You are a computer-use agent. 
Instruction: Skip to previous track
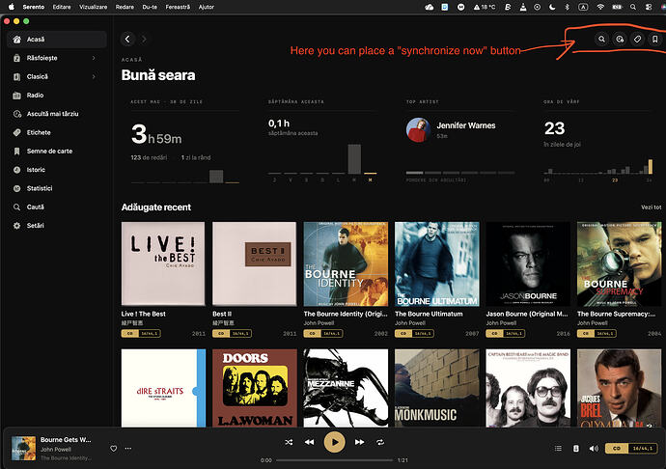coord(309,442)
